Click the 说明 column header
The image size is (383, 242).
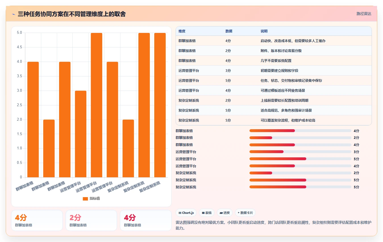click(264, 31)
